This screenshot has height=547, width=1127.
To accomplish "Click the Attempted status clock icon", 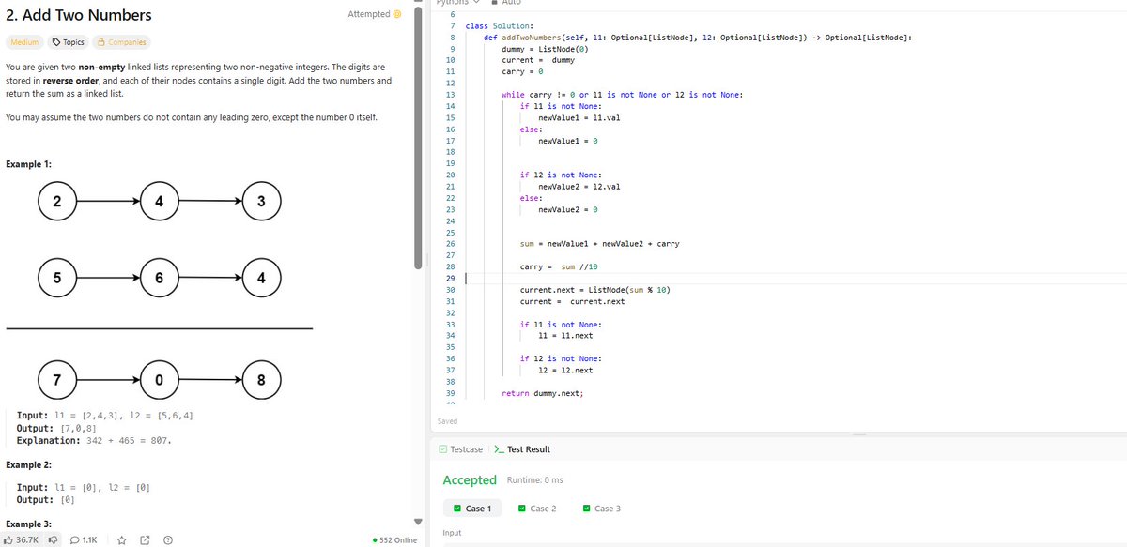I will point(396,14).
